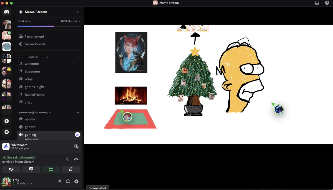
Task: Click Spraak gekoppeld connection status
Action: coord(21,157)
